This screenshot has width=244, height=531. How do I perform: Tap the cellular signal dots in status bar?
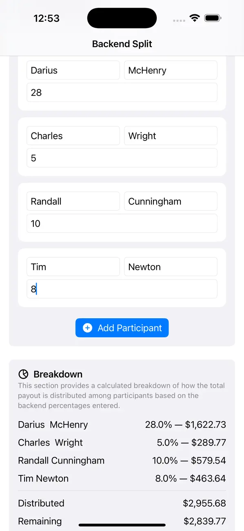click(x=179, y=20)
